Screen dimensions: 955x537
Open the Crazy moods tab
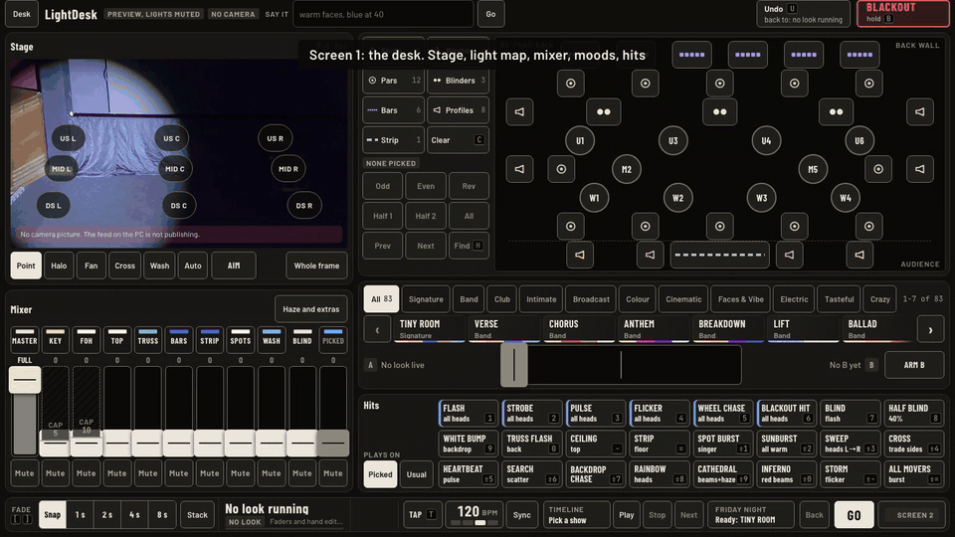(x=880, y=299)
